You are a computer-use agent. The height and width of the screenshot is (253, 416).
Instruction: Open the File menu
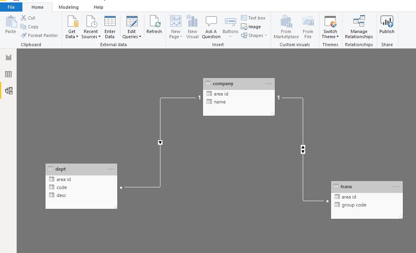click(11, 7)
